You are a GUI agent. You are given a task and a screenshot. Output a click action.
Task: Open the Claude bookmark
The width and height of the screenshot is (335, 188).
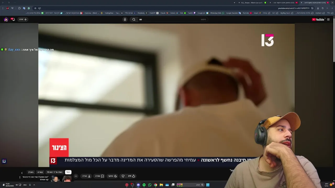tap(164, 13)
